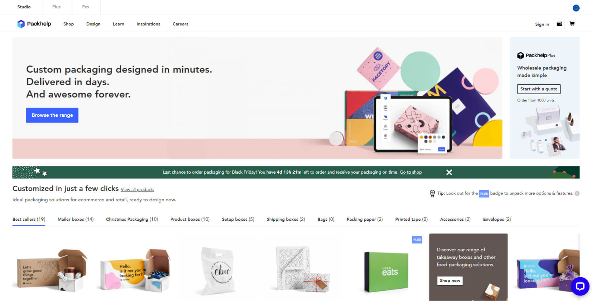Select the Best sellers (19) tab
The height and width of the screenshot is (301, 592).
(29, 219)
